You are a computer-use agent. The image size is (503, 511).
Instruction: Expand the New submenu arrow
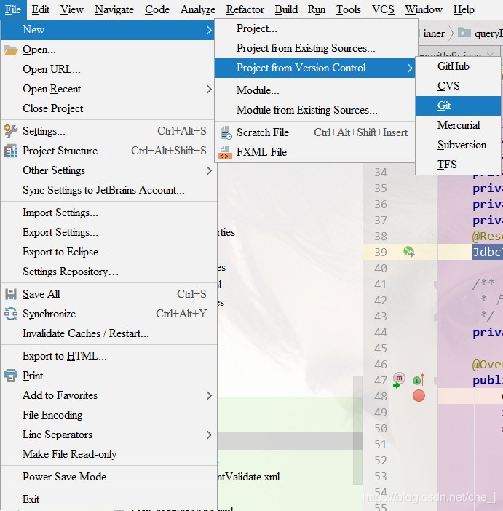[x=209, y=30]
